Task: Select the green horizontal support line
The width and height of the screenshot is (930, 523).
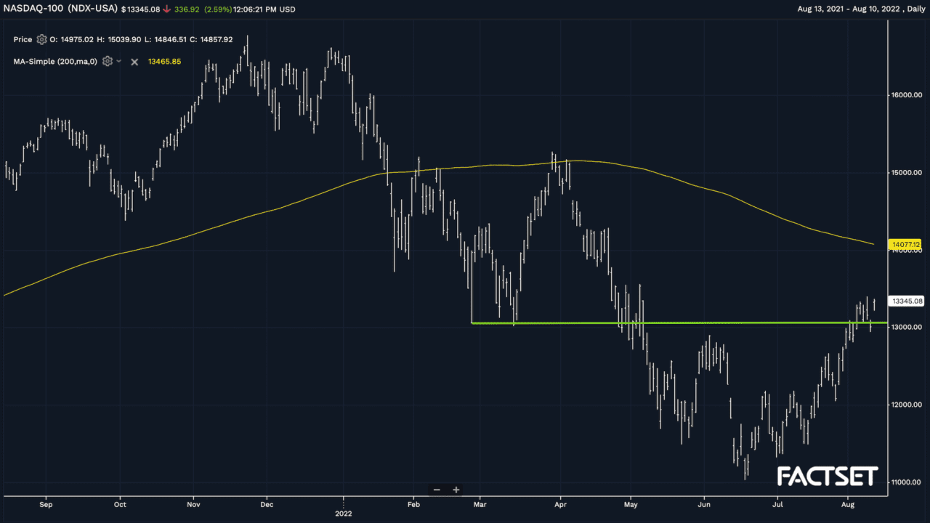Action: [654, 323]
